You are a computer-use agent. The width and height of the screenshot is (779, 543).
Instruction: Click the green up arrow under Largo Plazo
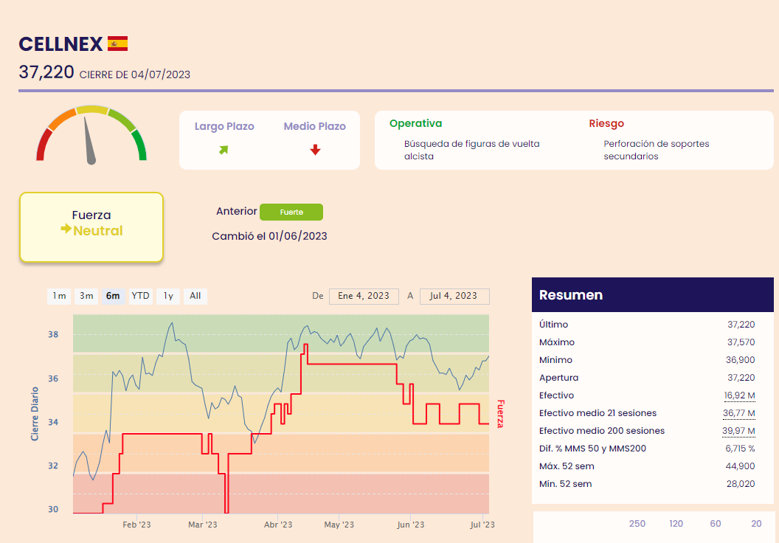[224, 150]
